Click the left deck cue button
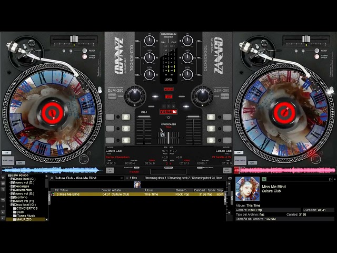 click(x=6, y=152)
